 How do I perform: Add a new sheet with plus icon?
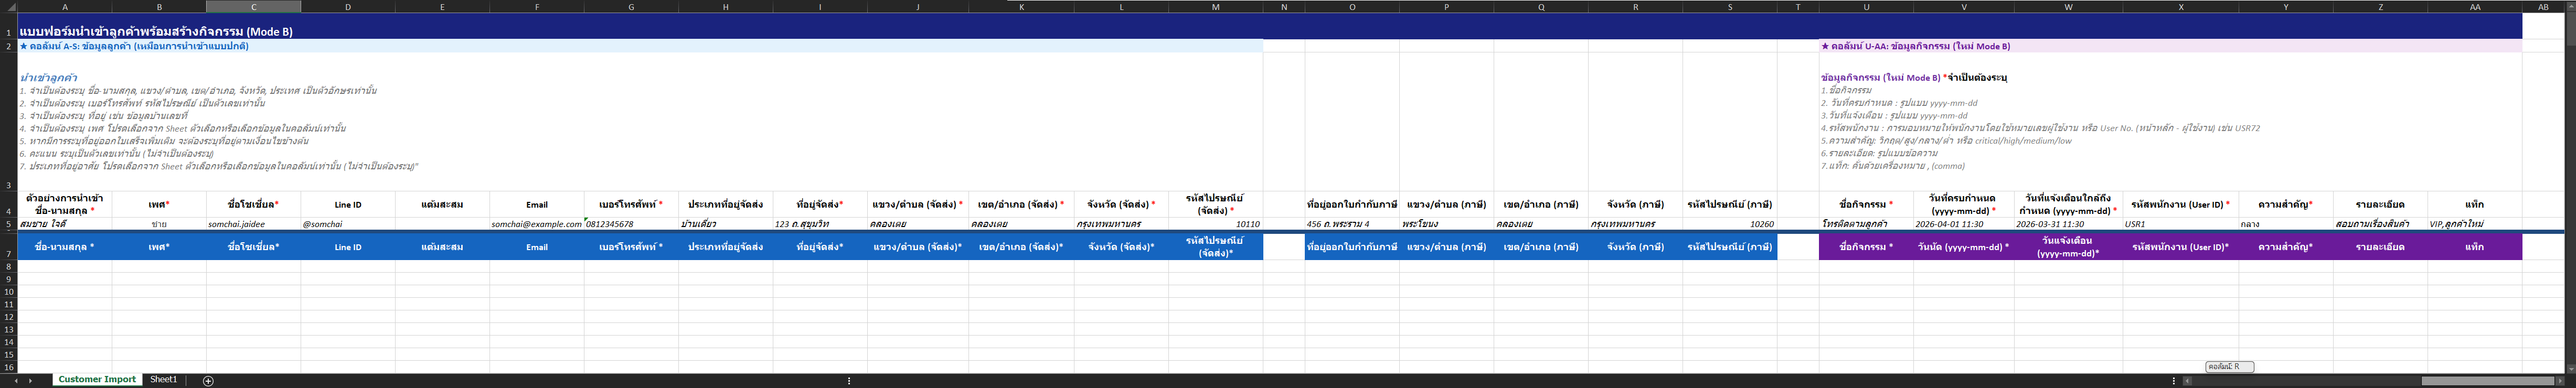[x=208, y=381]
